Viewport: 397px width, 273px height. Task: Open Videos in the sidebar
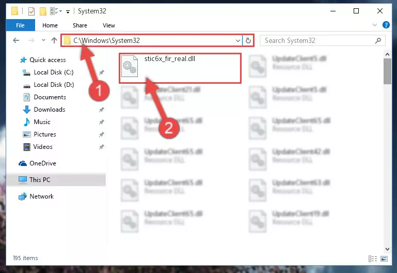coord(43,147)
